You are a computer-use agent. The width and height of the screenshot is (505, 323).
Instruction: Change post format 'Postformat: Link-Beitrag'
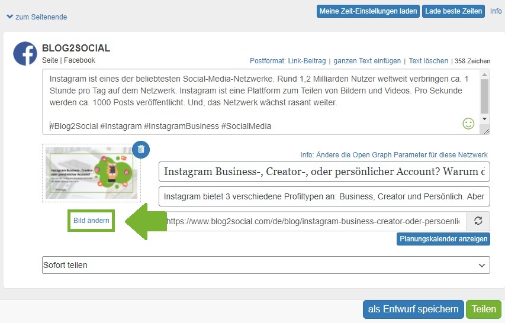click(x=288, y=61)
